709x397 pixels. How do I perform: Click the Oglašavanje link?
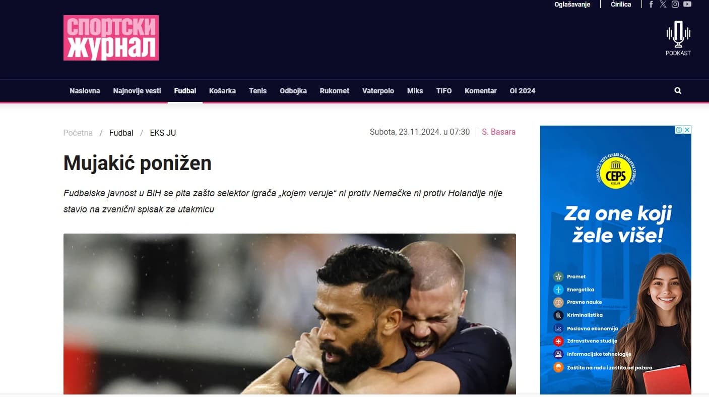pos(572,4)
